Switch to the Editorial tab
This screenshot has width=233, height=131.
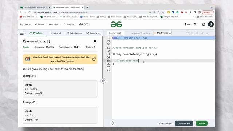pyautogui.click(x=55, y=33)
